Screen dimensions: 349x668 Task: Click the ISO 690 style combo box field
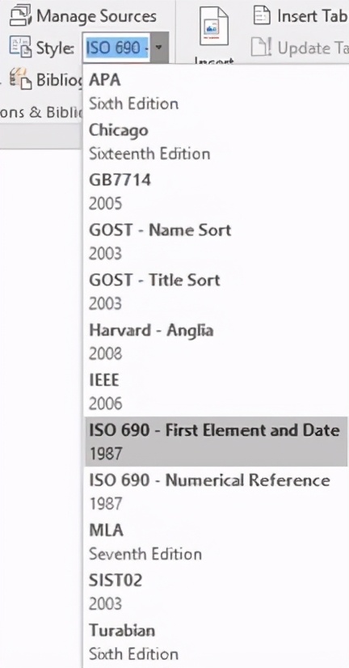[x=116, y=47]
